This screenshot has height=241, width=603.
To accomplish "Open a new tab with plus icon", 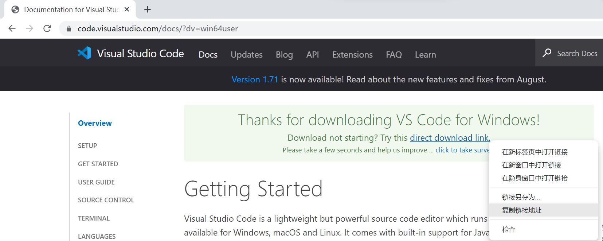I will (148, 9).
